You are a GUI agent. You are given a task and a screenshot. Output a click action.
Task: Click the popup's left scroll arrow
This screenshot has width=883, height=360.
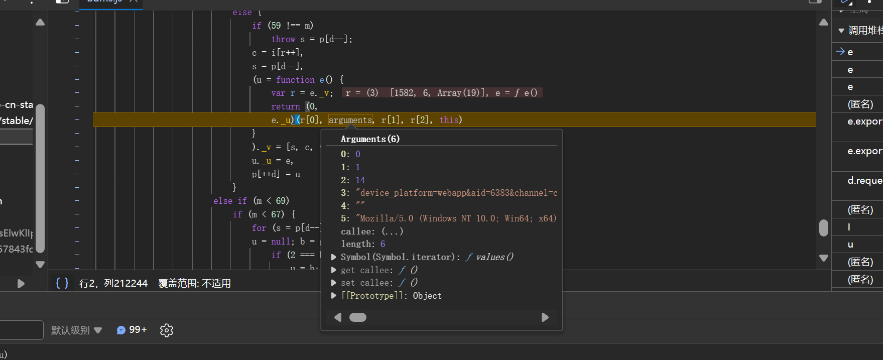pyautogui.click(x=338, y=317)
